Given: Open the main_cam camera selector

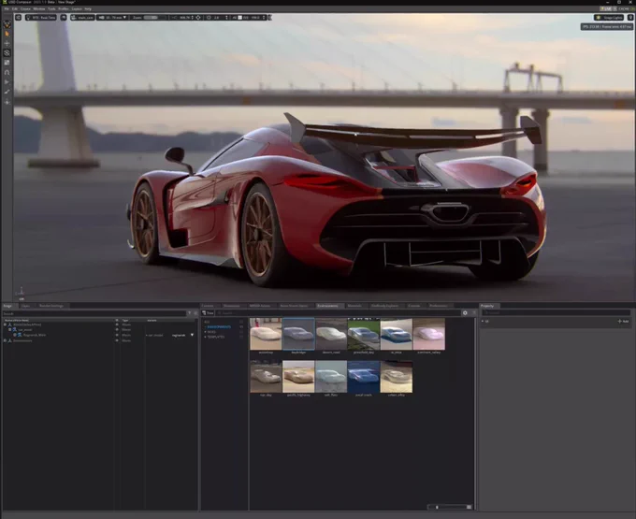Looking at the screenshot, I should 82,18.
